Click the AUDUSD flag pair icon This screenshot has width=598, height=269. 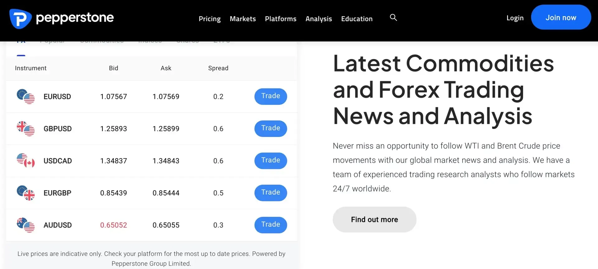(26, 225)
